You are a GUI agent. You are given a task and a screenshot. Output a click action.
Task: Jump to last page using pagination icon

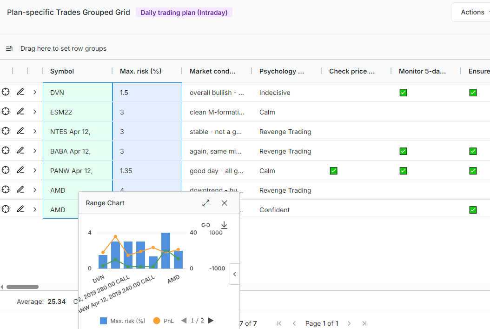pos(364,323)
